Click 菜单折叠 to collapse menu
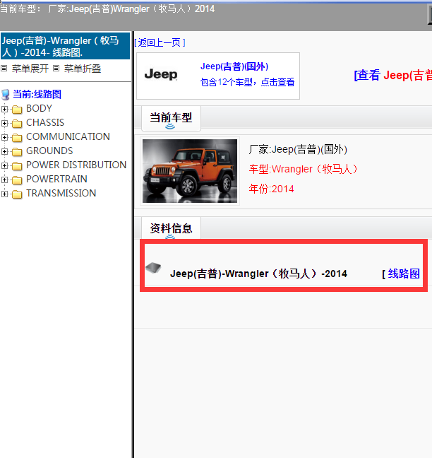The height and width of the screenshot is (458, 432). pyautogui.click(x=83, y=69)
